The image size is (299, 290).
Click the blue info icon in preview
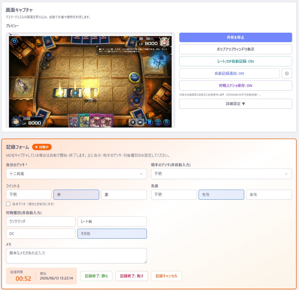(150, 122)
